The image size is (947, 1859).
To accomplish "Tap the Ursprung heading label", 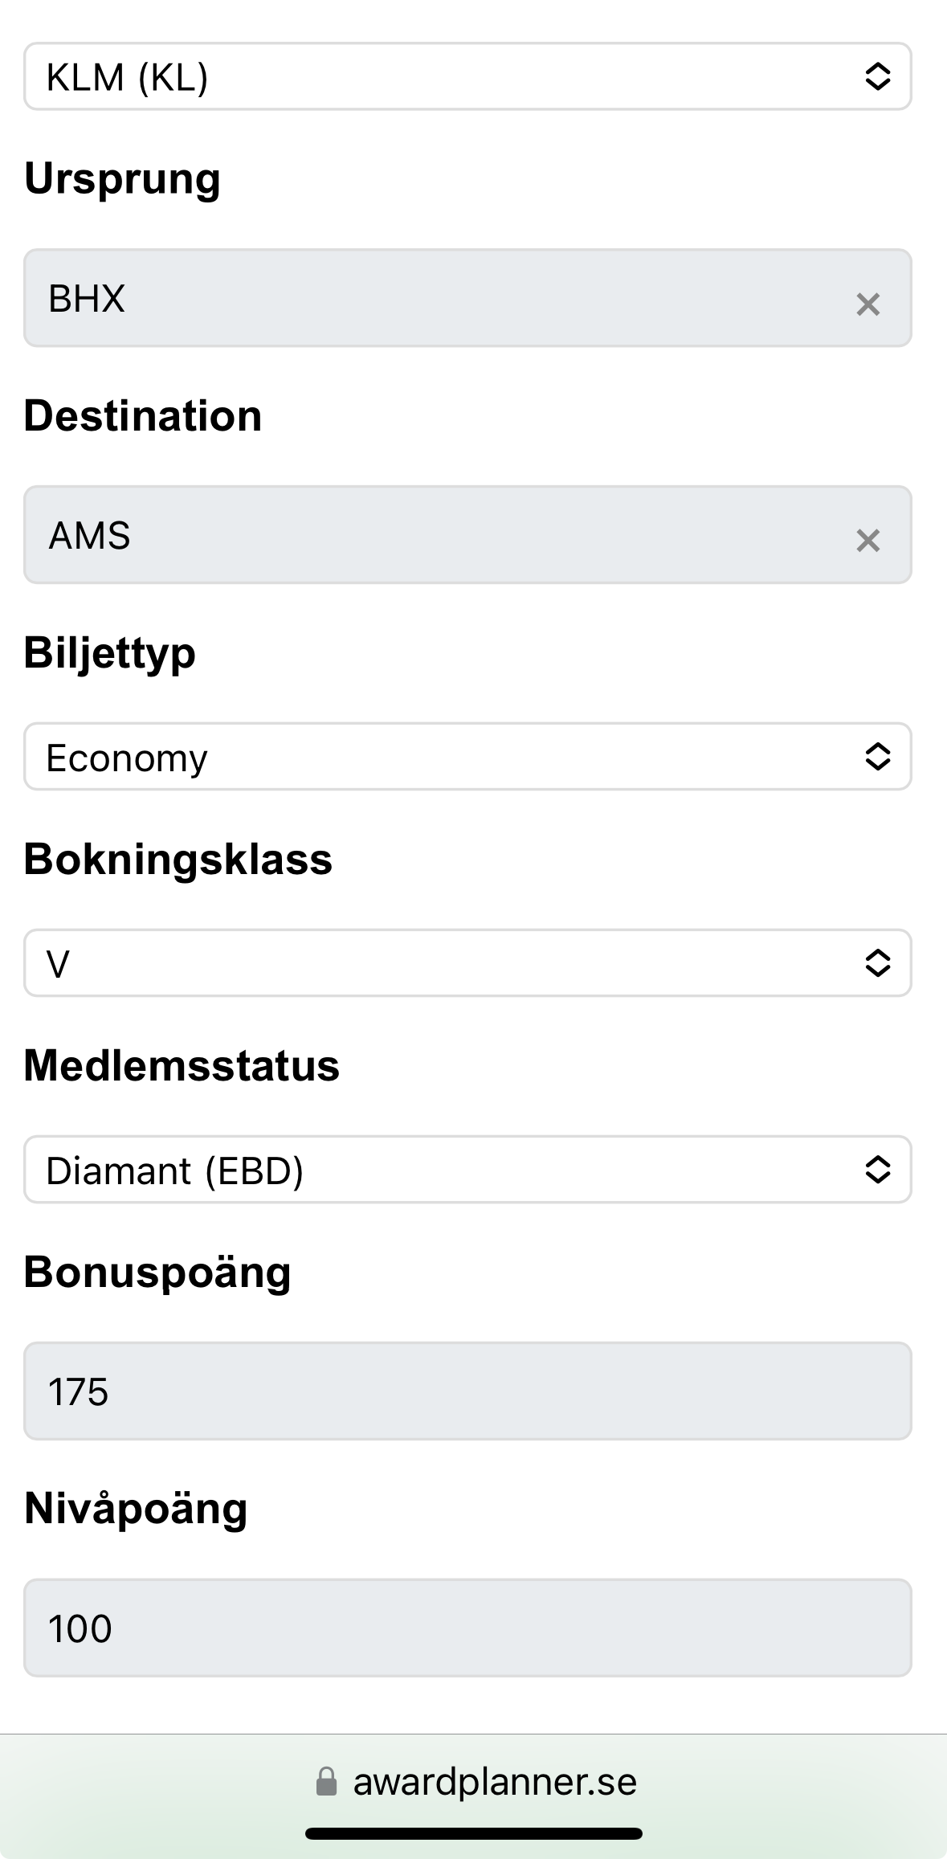I will tap(122, 178).
